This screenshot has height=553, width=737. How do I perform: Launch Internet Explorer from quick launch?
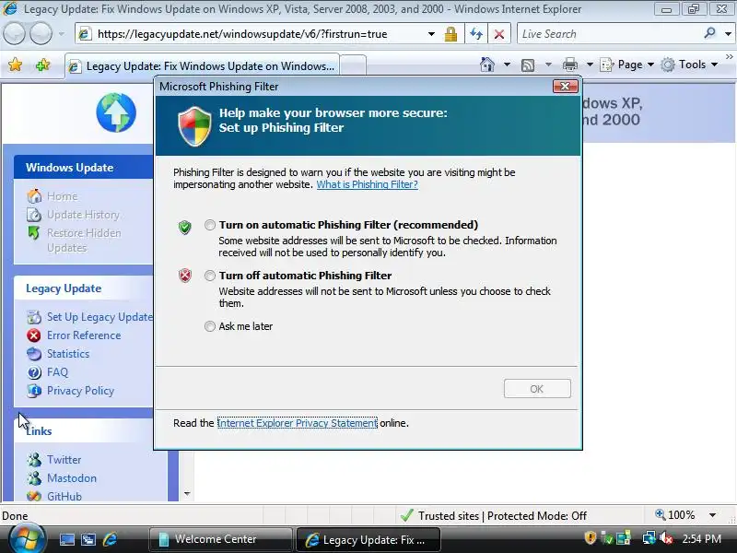click(x=110, y=539)
